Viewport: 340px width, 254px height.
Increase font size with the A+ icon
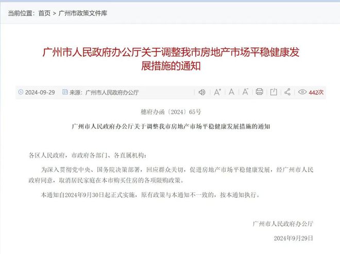tap(217, 92)
